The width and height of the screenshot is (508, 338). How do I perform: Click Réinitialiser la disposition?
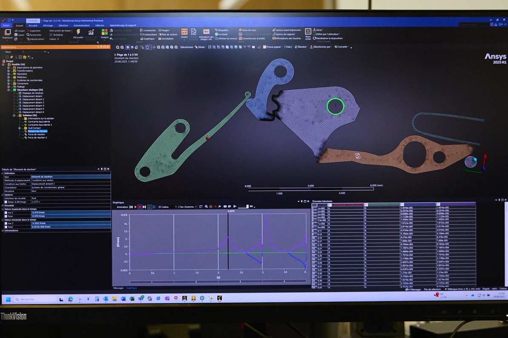click(328, 38)
